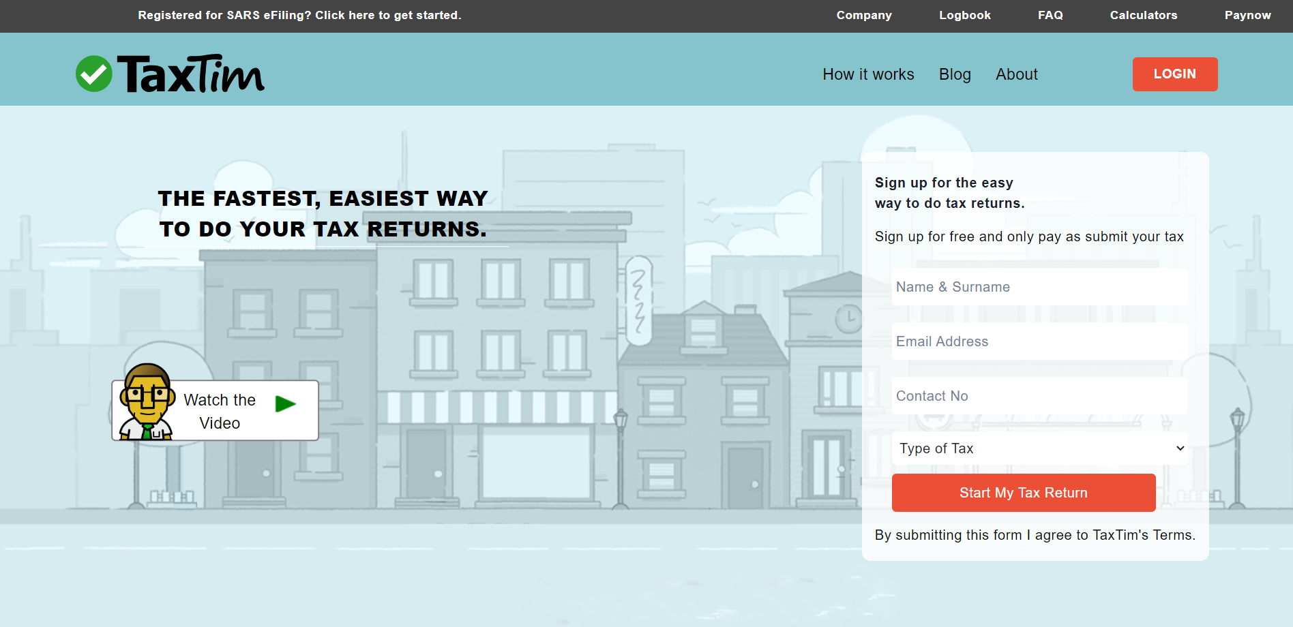This screenshot has height=627, width=1293.
Task: Open the How it works page
Action: (x=868, y=74)
